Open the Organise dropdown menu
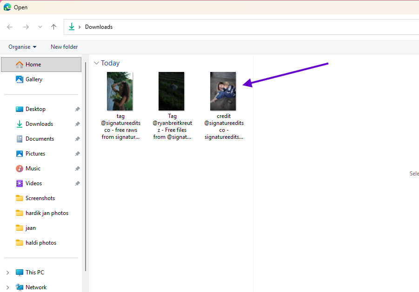The image size is (419, 292). [x=22, y=46]
